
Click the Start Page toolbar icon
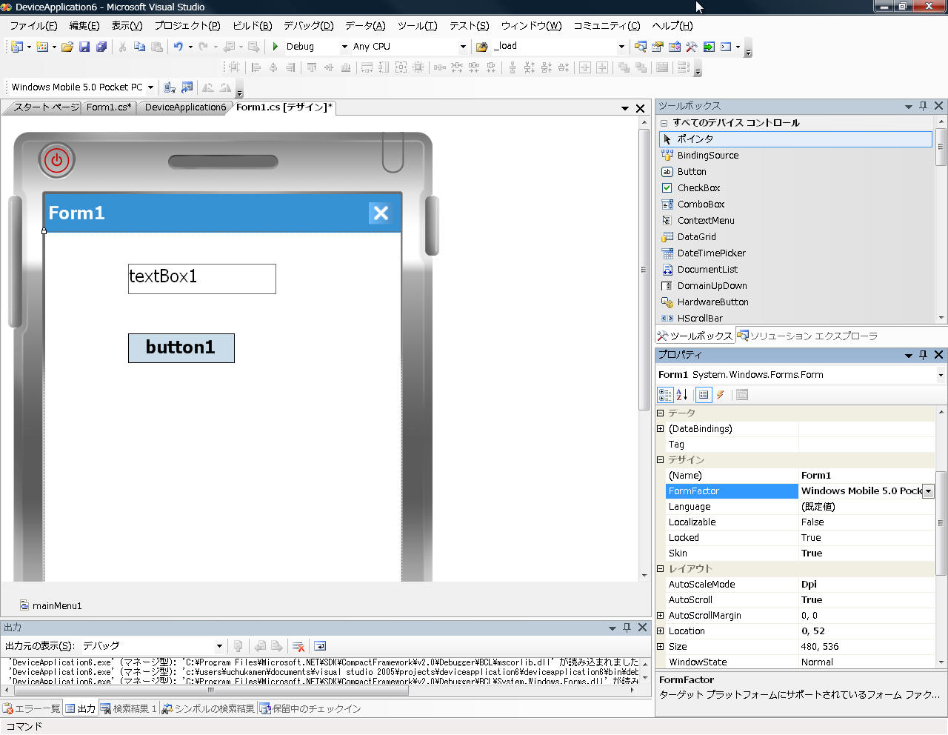pos(709,47)
